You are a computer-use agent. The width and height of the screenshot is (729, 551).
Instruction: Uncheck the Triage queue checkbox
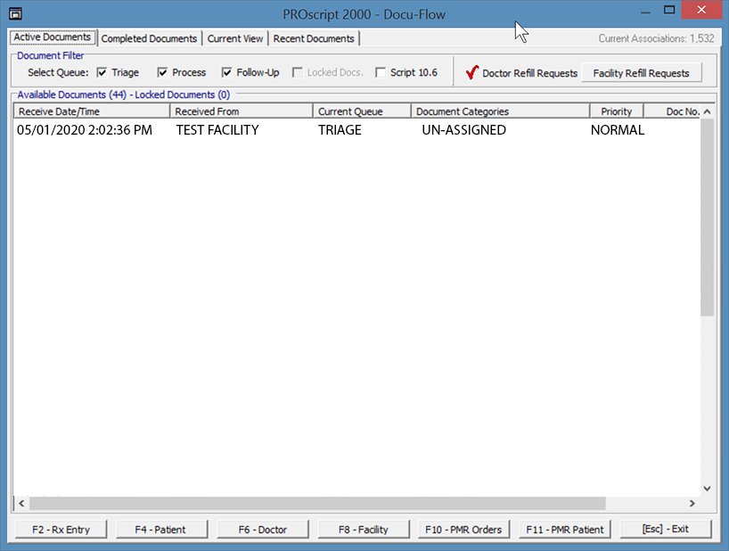click(x=102, y=73)
